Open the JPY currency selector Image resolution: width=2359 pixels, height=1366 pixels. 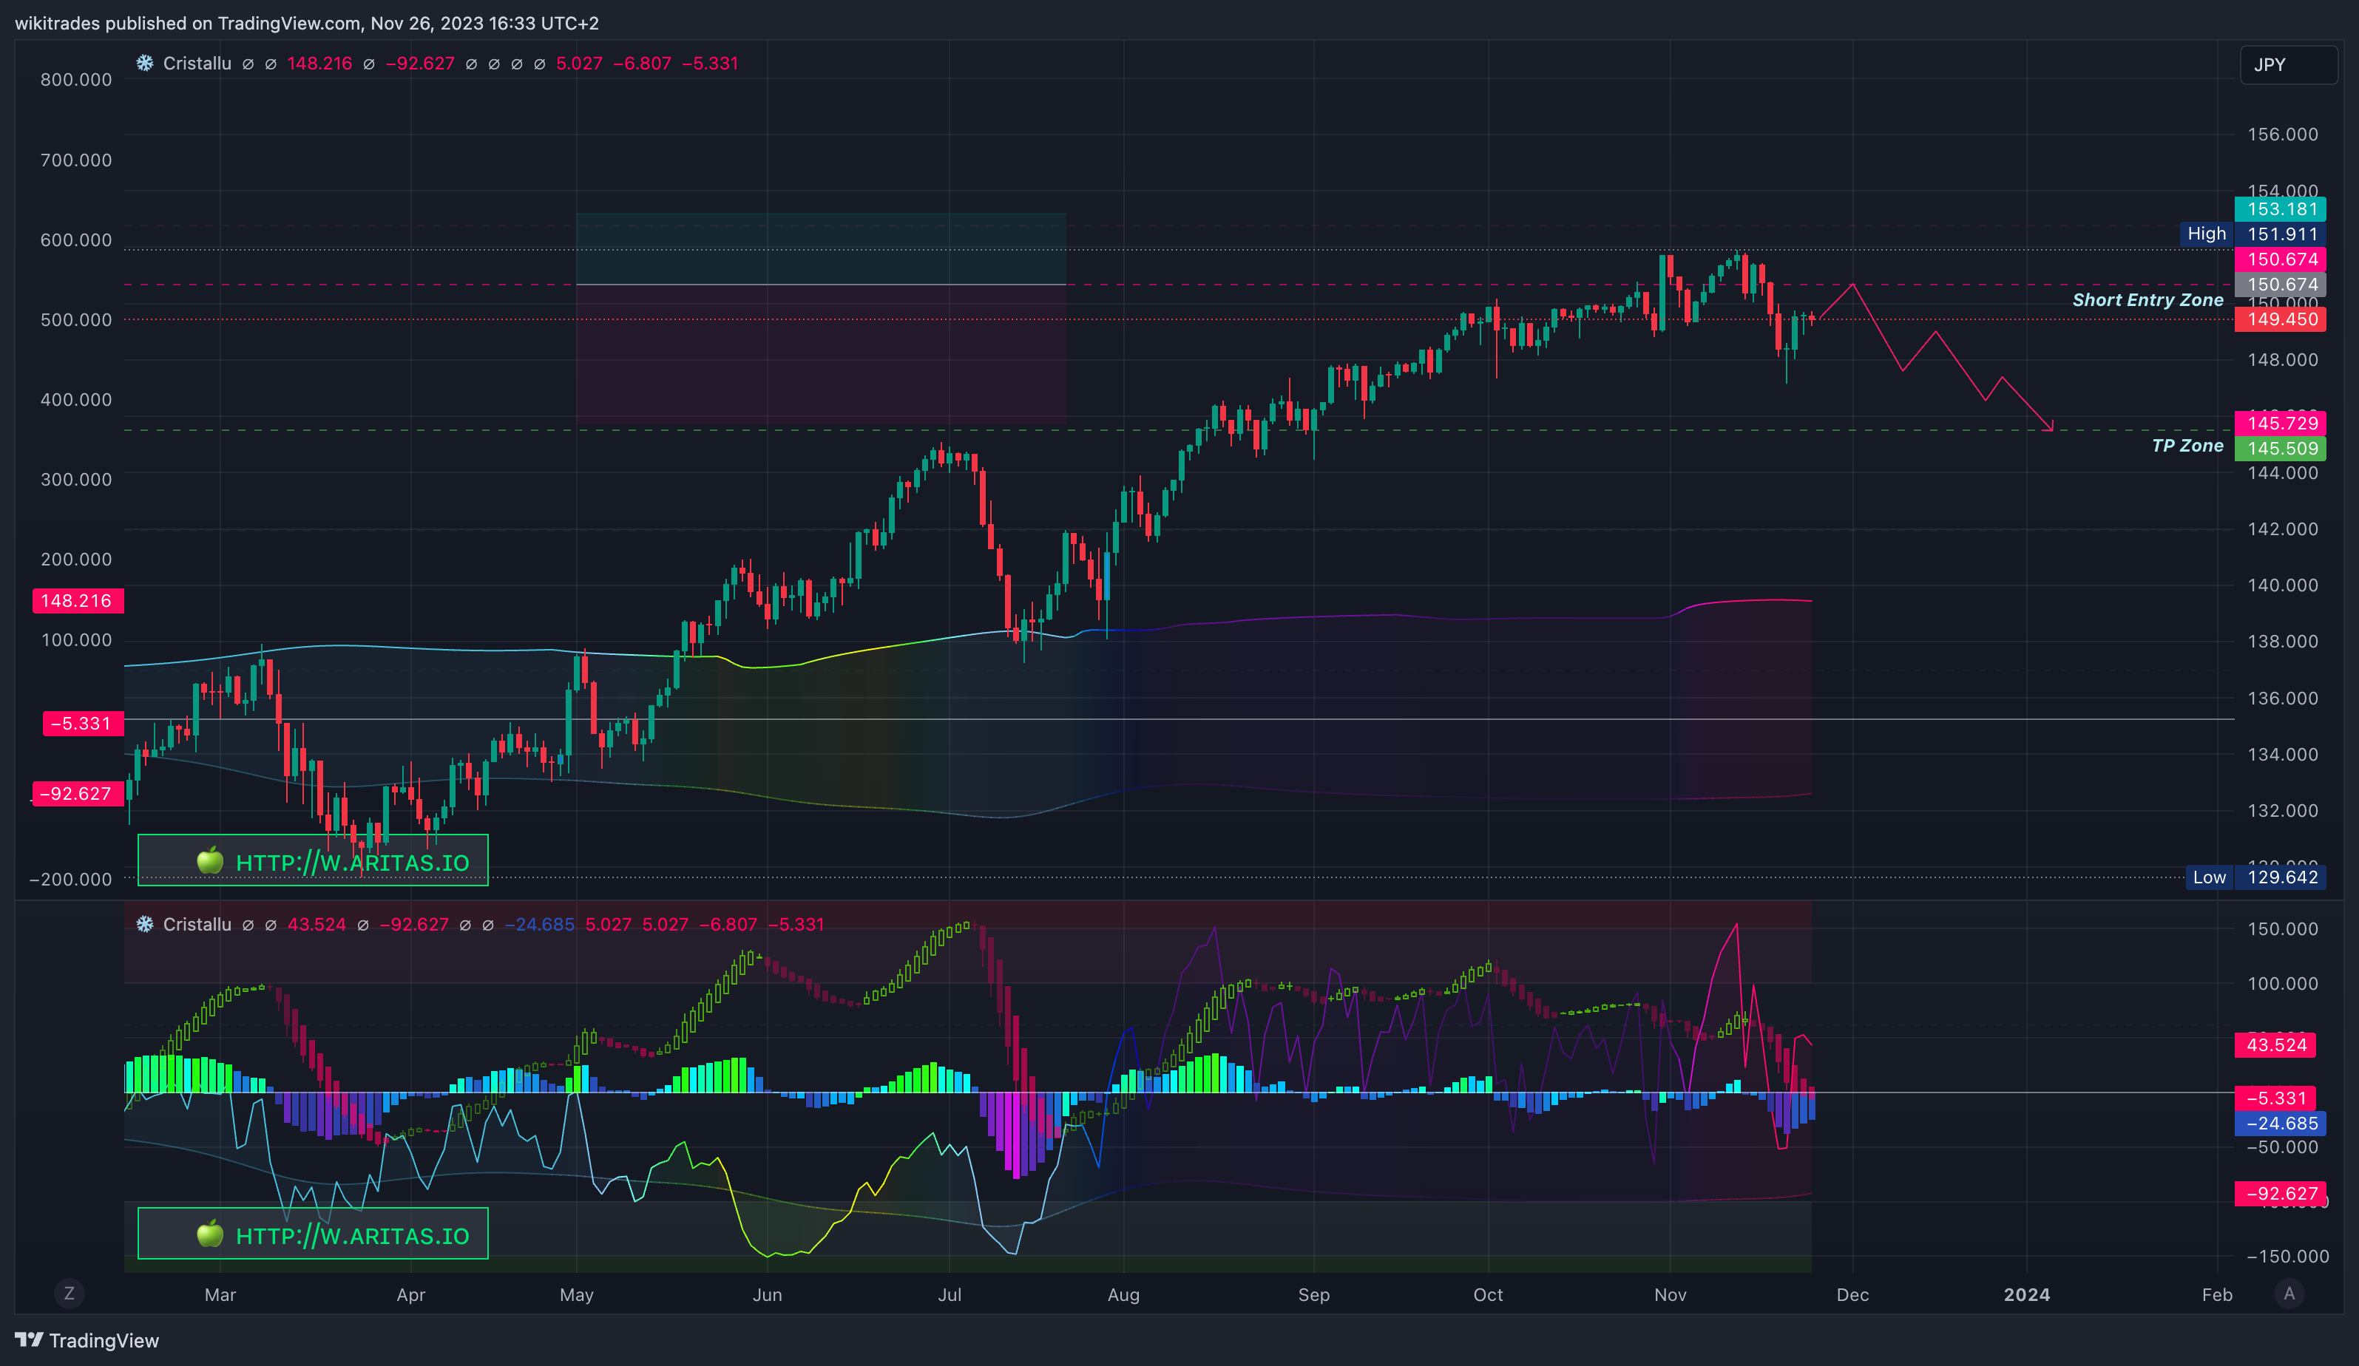click(x=2288, y=64)
